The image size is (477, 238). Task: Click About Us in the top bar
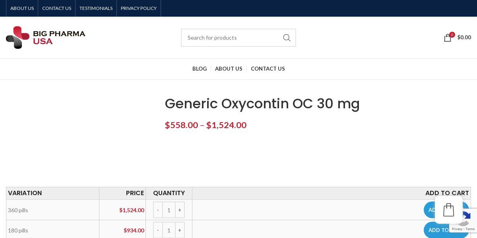22,8
